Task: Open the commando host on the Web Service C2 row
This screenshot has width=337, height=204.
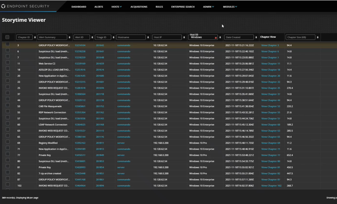Action: (x=124, y=63)
